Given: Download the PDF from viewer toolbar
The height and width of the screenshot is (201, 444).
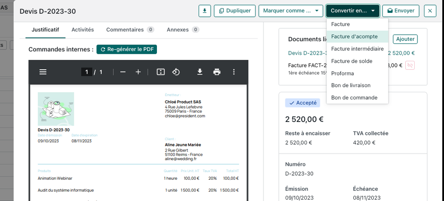Looking at the screenshot, I should (x=200, y=72).
